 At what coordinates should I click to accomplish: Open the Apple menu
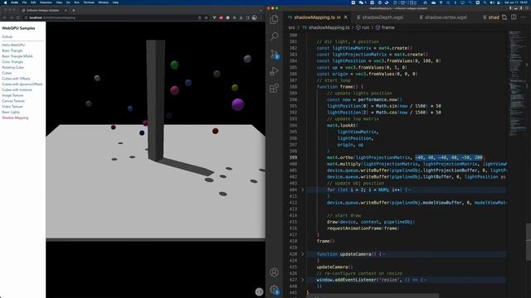point(5,2)
